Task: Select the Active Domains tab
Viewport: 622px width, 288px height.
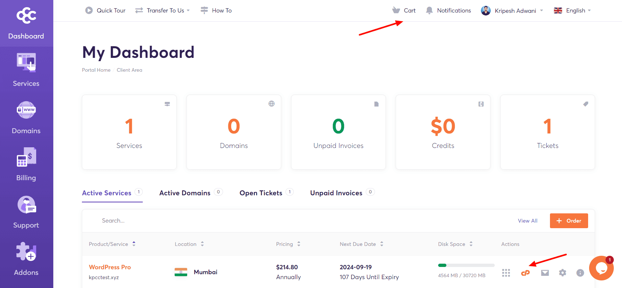Action: coord(185,193)
